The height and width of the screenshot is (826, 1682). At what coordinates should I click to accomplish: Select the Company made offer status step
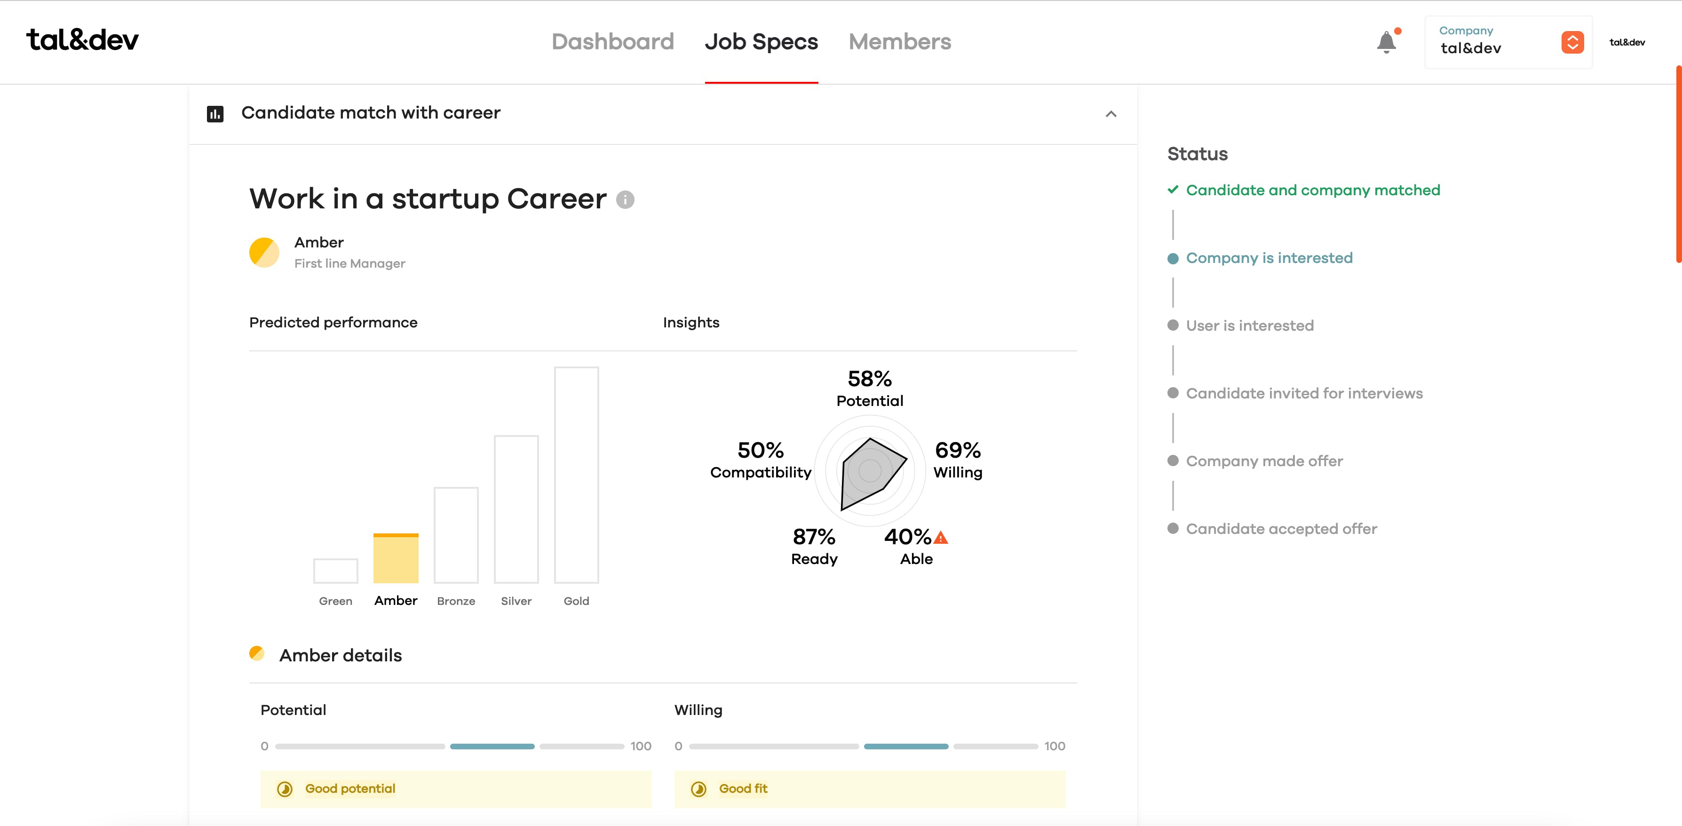point(1263,461)
